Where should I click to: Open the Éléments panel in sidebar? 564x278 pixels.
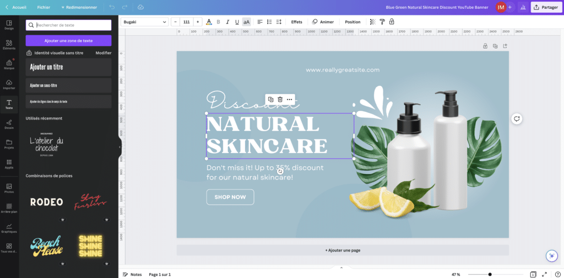click(x=9, y=45)
